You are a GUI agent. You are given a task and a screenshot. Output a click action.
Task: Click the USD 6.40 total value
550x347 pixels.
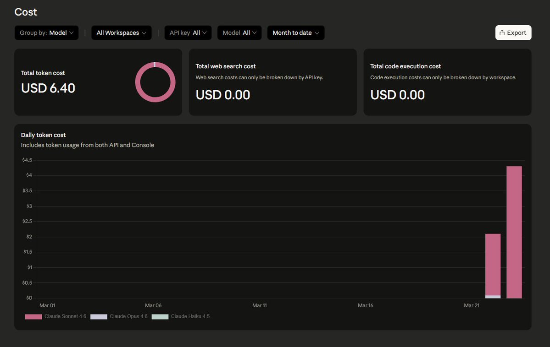[x=48, y=88]
